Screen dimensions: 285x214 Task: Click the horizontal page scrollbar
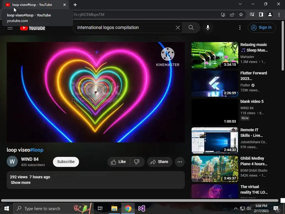point(140,201)
